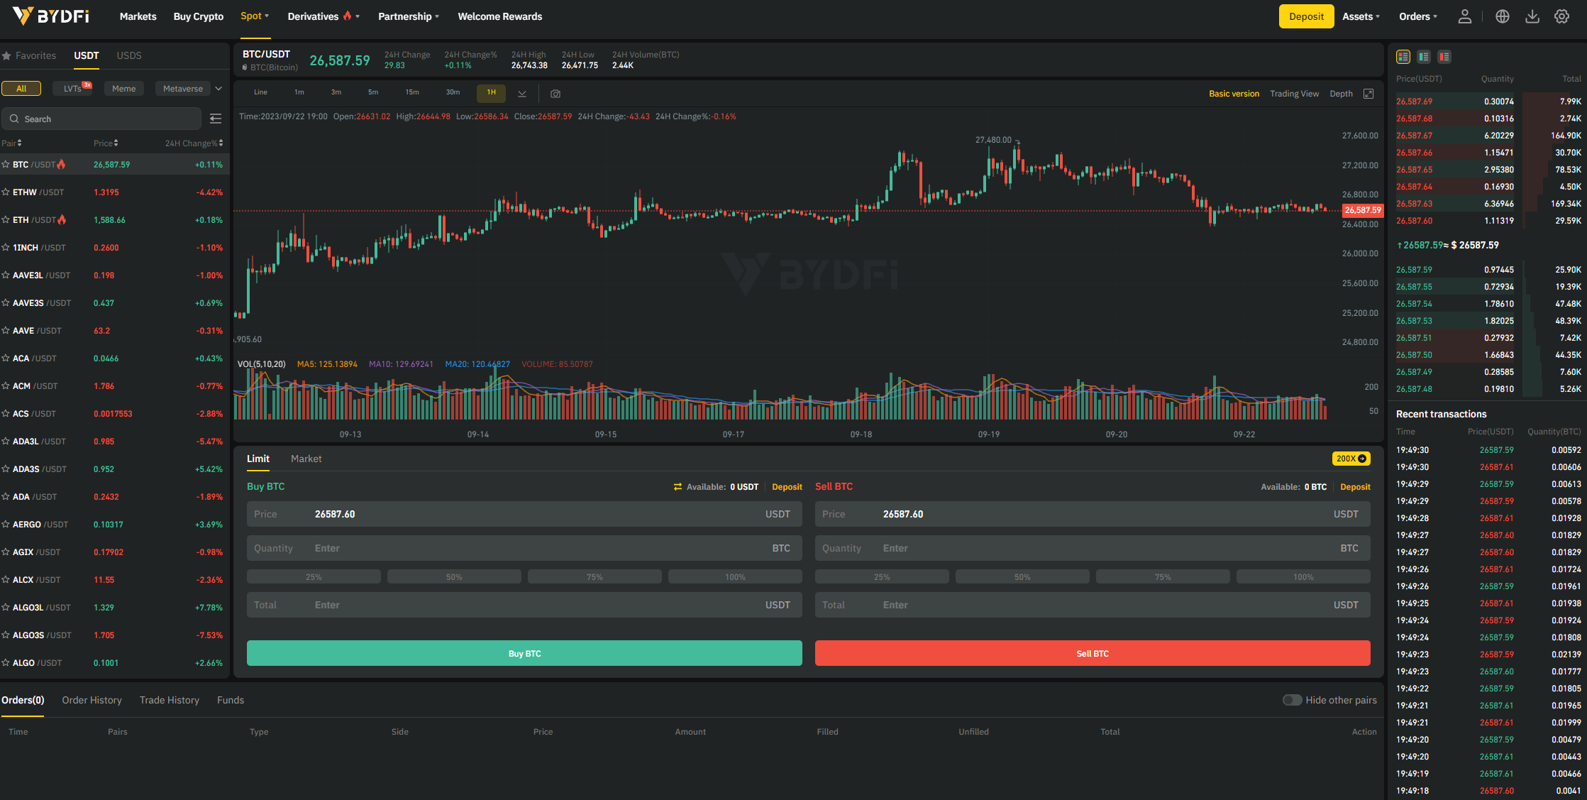Expand more chart time intervals

pyautogui.click(x=522, y=94)
